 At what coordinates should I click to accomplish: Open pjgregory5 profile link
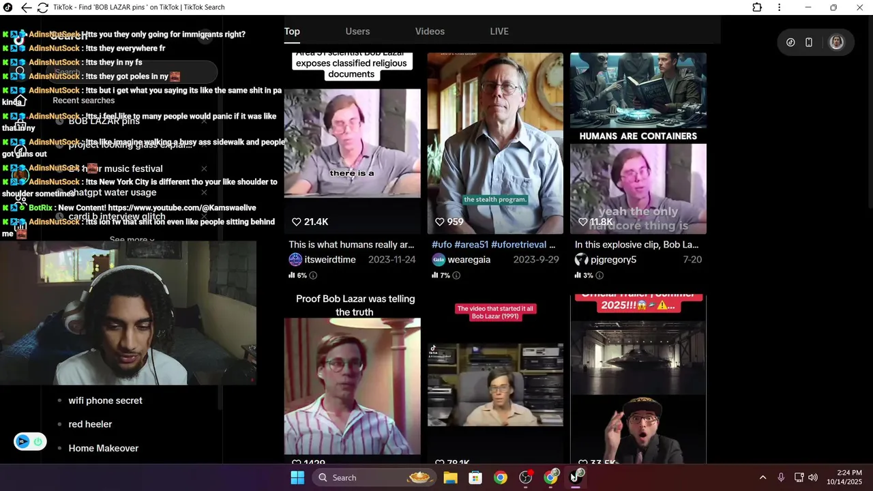614,260
